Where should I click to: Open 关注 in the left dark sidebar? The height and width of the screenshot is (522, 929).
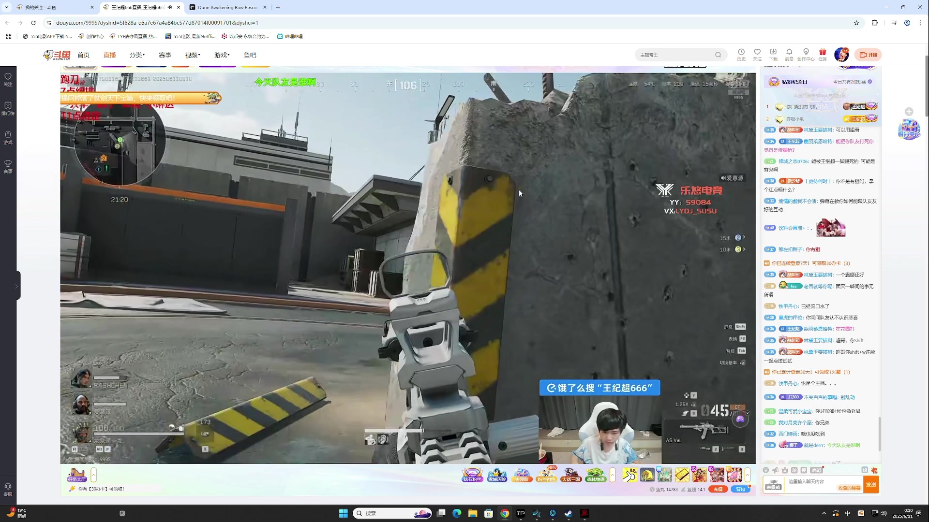click(8, 80)
